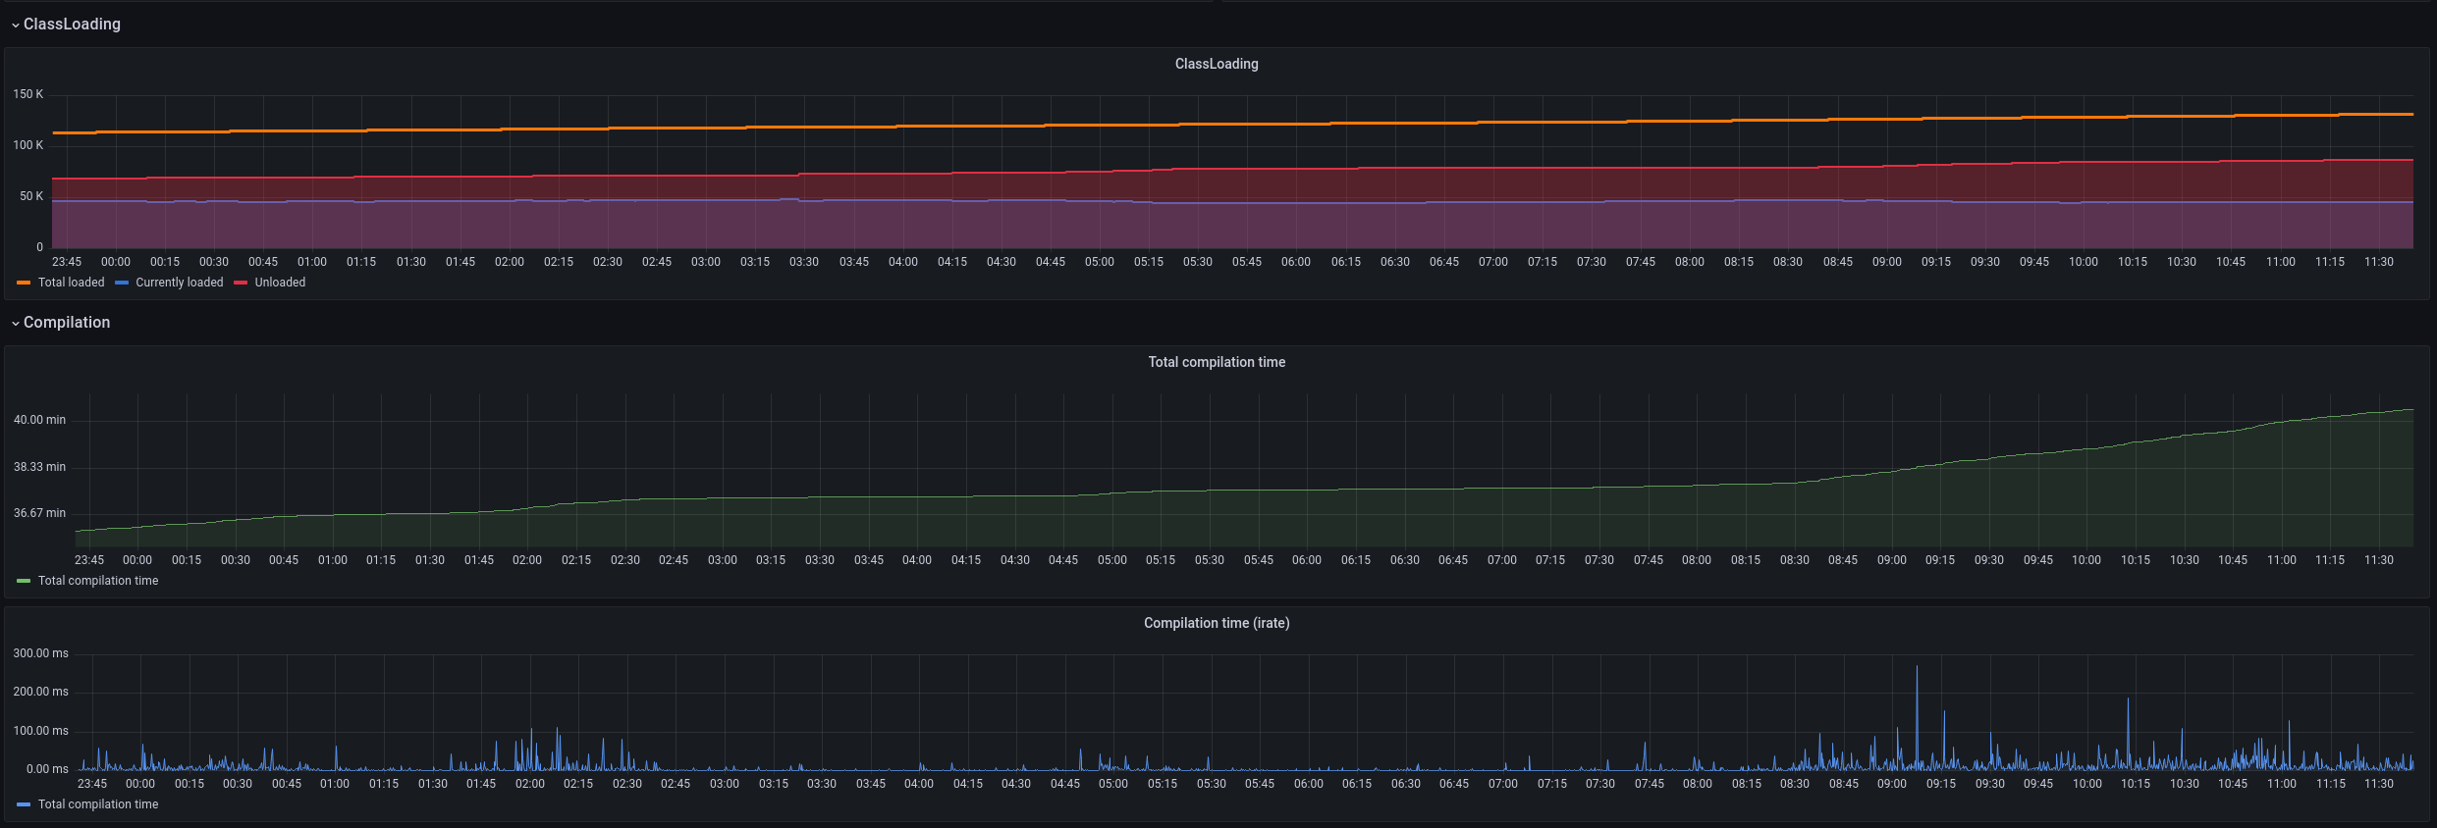Click the red Unloaded legend color swatch

[x=241, y=283]
